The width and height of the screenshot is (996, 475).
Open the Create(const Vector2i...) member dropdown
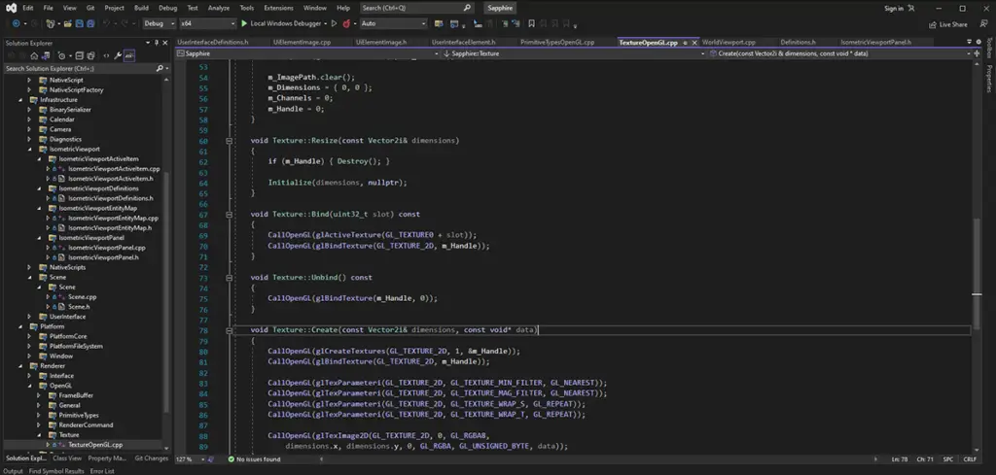(841, 53)
